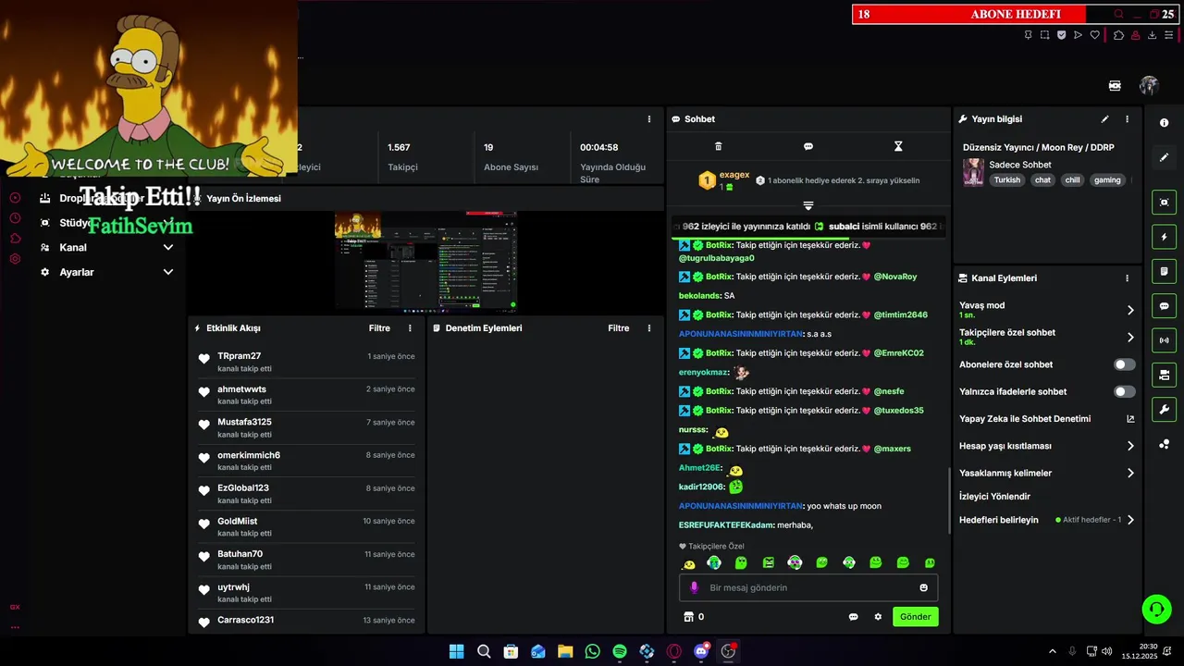Open the green headset support button
1184x666 pixels.
(x=1156, y=609)
